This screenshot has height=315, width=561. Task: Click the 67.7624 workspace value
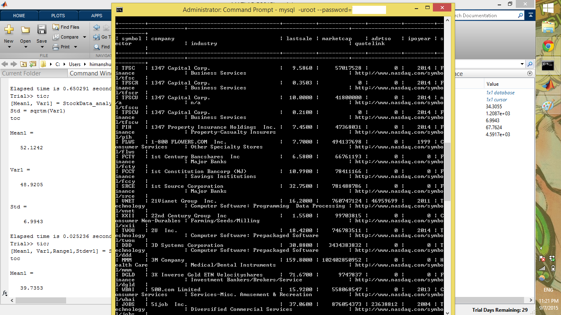(494, 128)
